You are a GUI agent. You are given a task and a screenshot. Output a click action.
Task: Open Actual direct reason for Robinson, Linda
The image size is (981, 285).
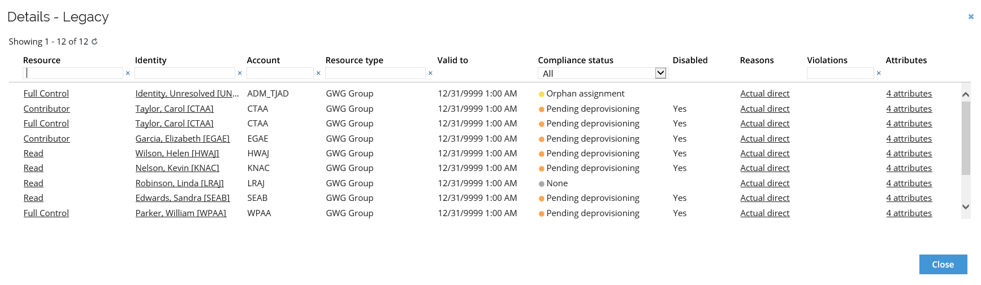pos(765,183)
